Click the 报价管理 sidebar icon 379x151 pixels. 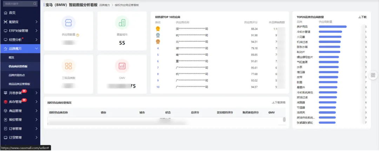(x=6, y=120)
